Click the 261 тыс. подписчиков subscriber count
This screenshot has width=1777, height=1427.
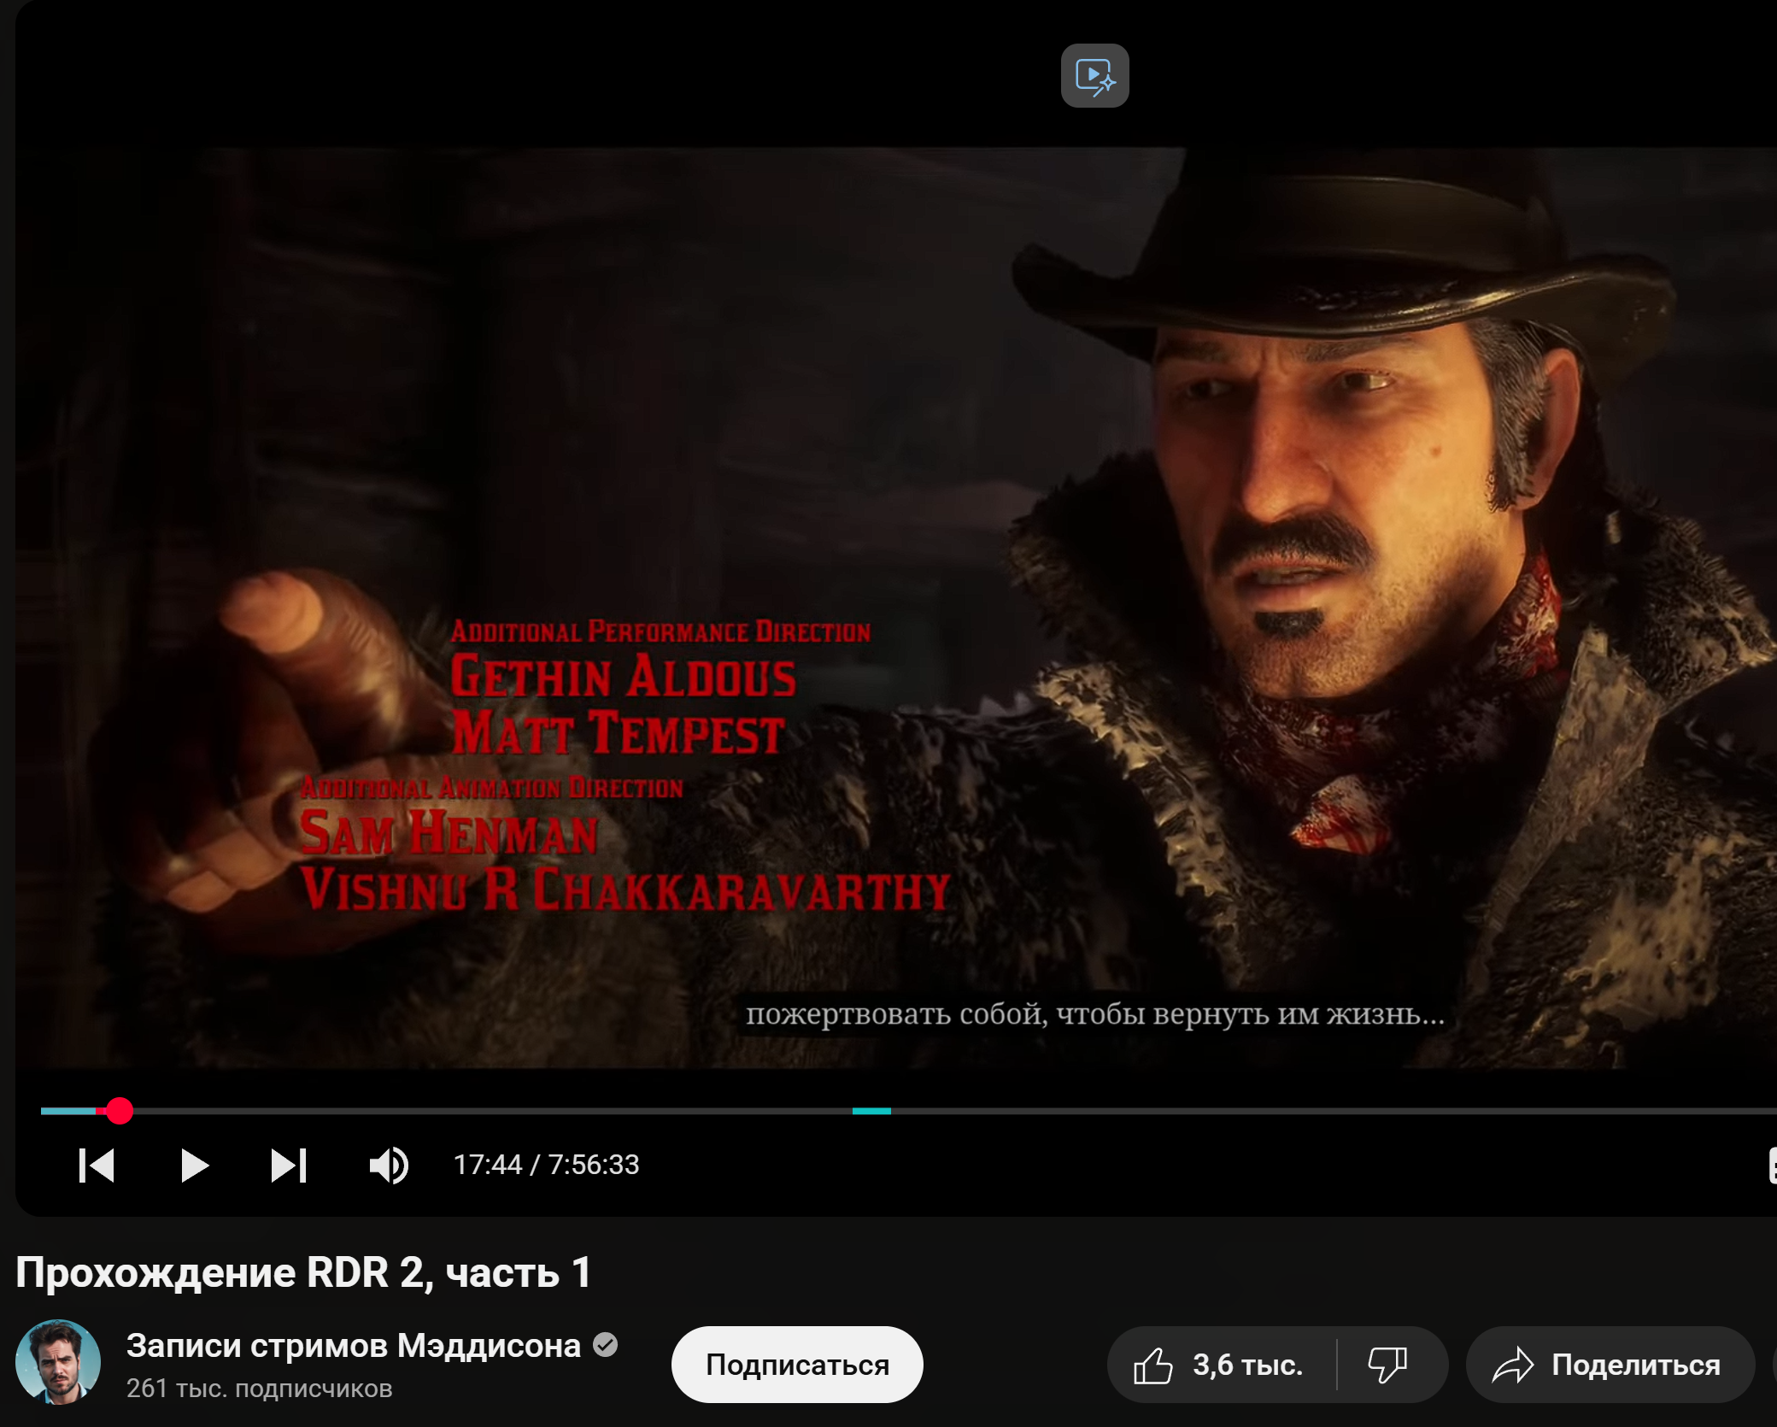pos(259,1389)
